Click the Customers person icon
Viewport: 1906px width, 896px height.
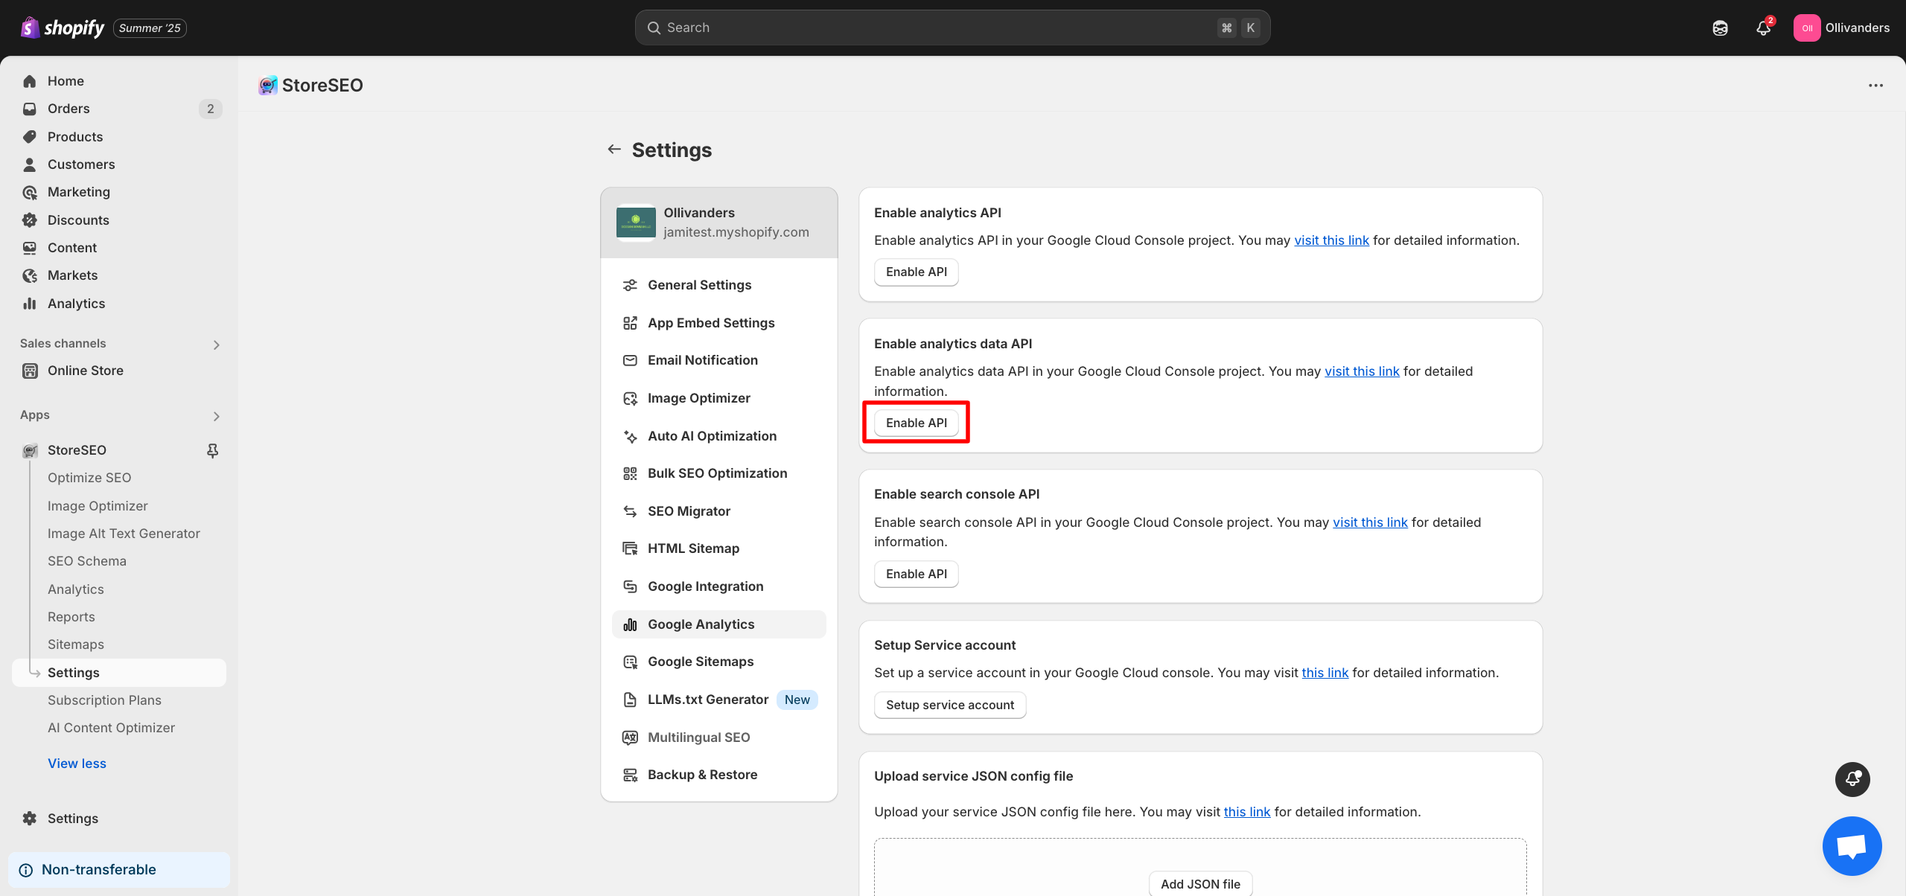coord(30,164)
